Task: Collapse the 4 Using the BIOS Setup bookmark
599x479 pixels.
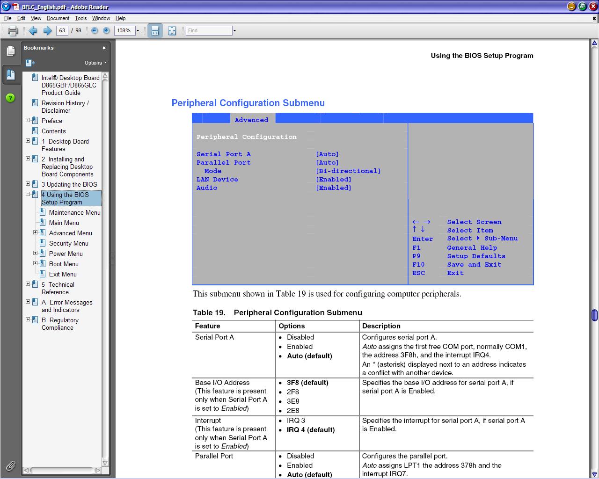Action: point(28,194)
